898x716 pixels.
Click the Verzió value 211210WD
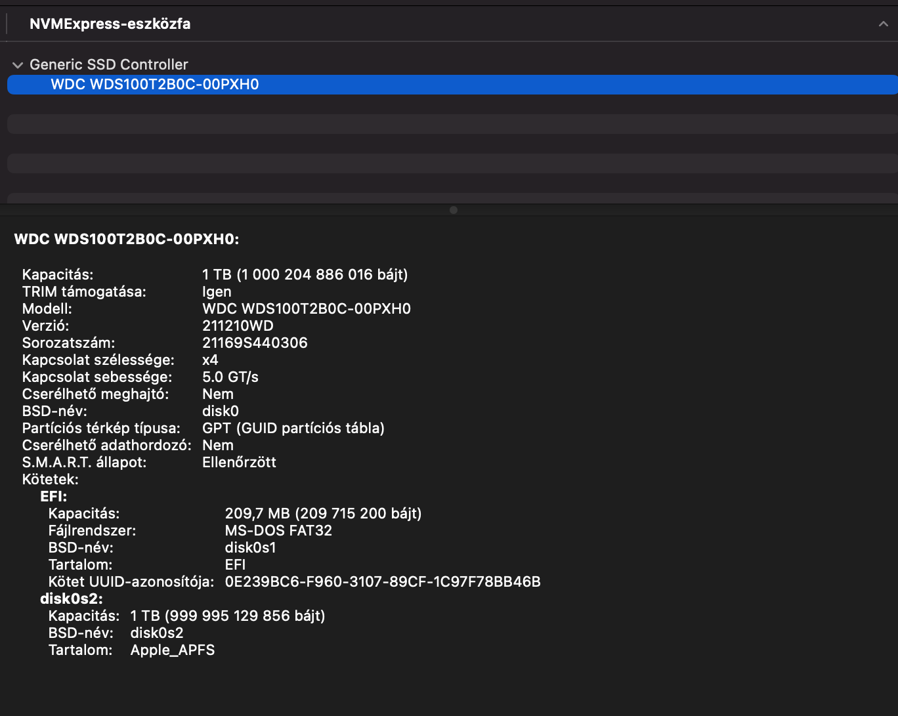tap(238, 326)
